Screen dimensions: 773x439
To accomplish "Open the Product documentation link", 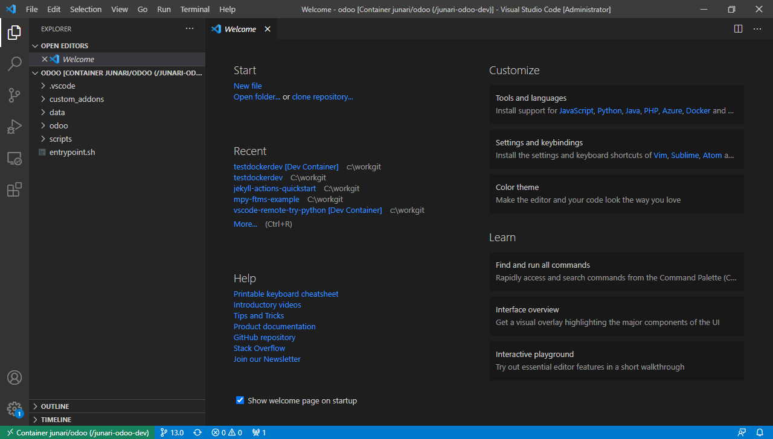I will 275,326.
